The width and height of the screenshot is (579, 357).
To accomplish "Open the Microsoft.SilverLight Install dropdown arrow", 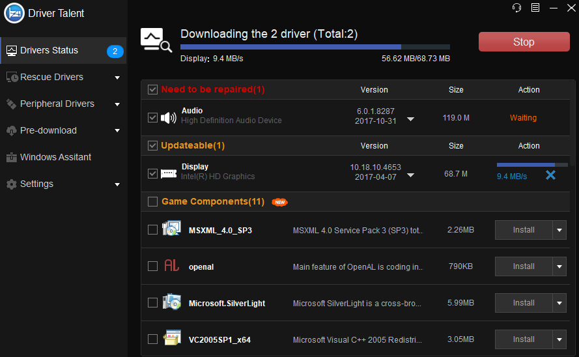I will tap(559, 303).
